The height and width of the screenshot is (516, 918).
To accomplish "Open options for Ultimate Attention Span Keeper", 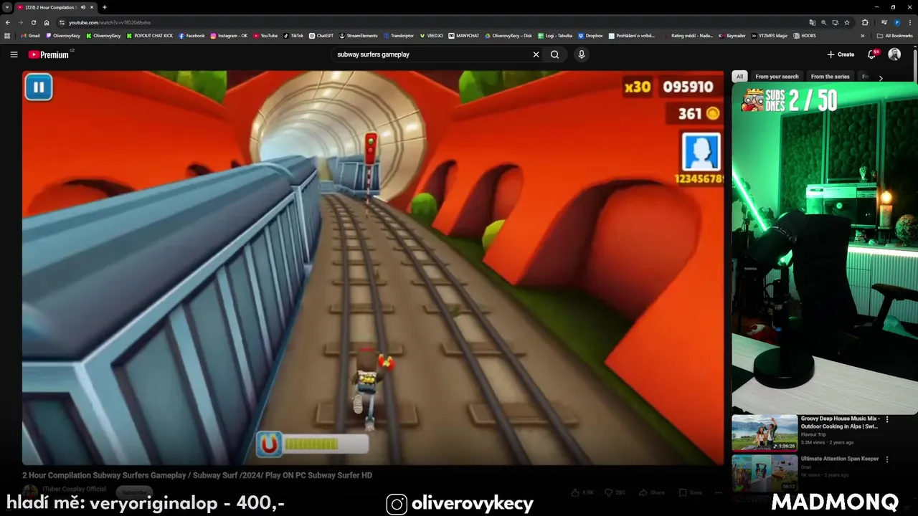I will [887, 459].
